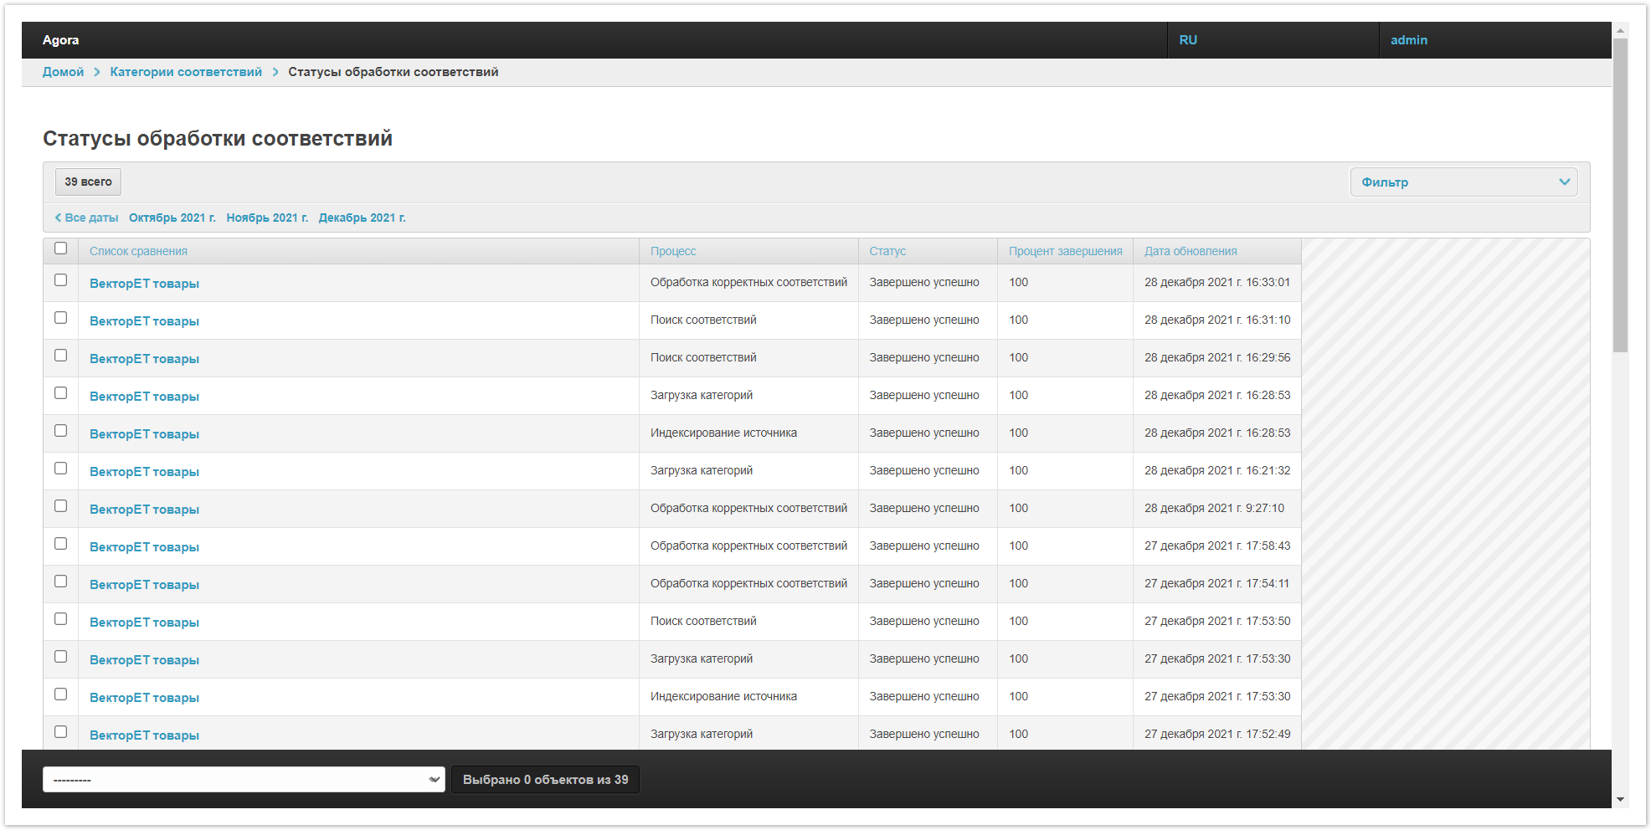
Task: Click the Домой breadcrumb link
Action: pyautogui.click(x=63, y=72)
